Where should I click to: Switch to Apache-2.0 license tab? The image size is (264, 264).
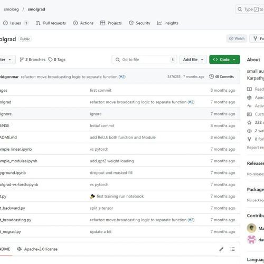point(37,249)
